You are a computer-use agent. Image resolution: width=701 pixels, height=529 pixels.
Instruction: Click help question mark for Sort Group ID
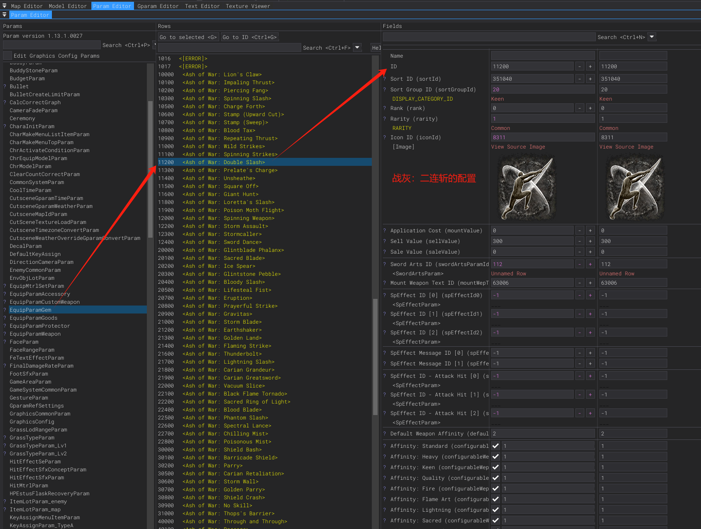385,90
